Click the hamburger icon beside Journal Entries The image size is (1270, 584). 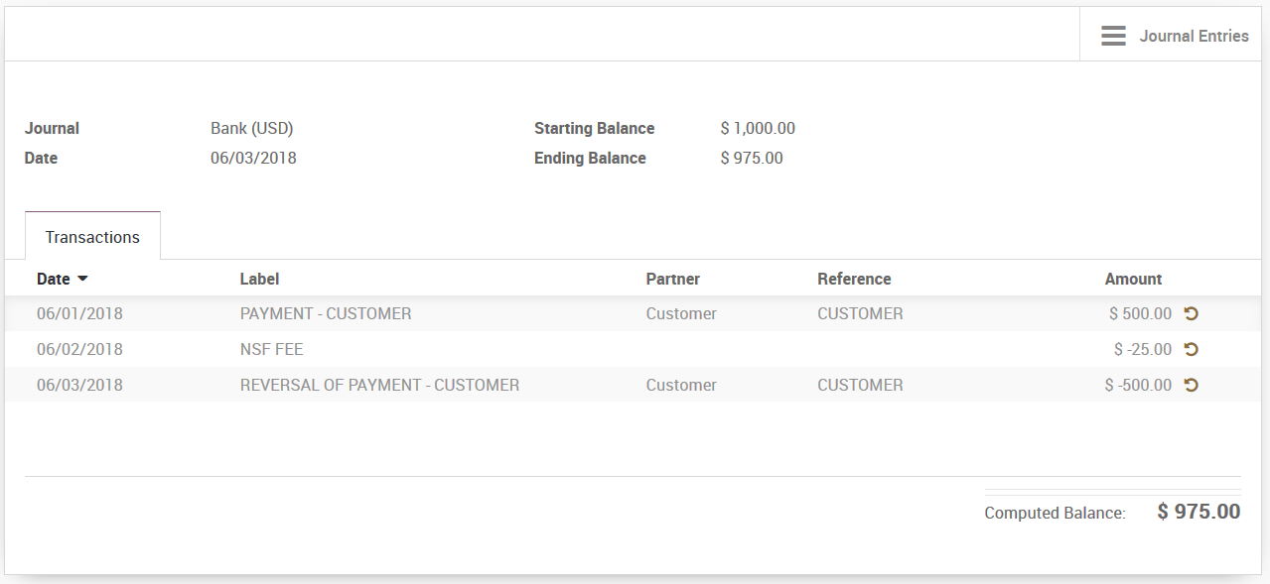1113,36
